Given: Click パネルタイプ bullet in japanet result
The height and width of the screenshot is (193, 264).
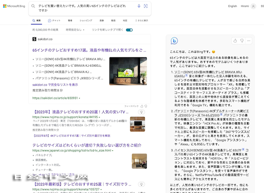Looking at the screenshot, I should point(44,155).
